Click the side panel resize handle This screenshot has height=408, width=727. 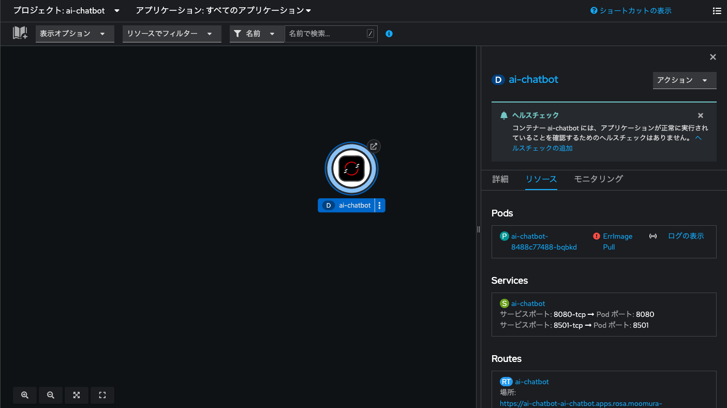pos(479,229)
